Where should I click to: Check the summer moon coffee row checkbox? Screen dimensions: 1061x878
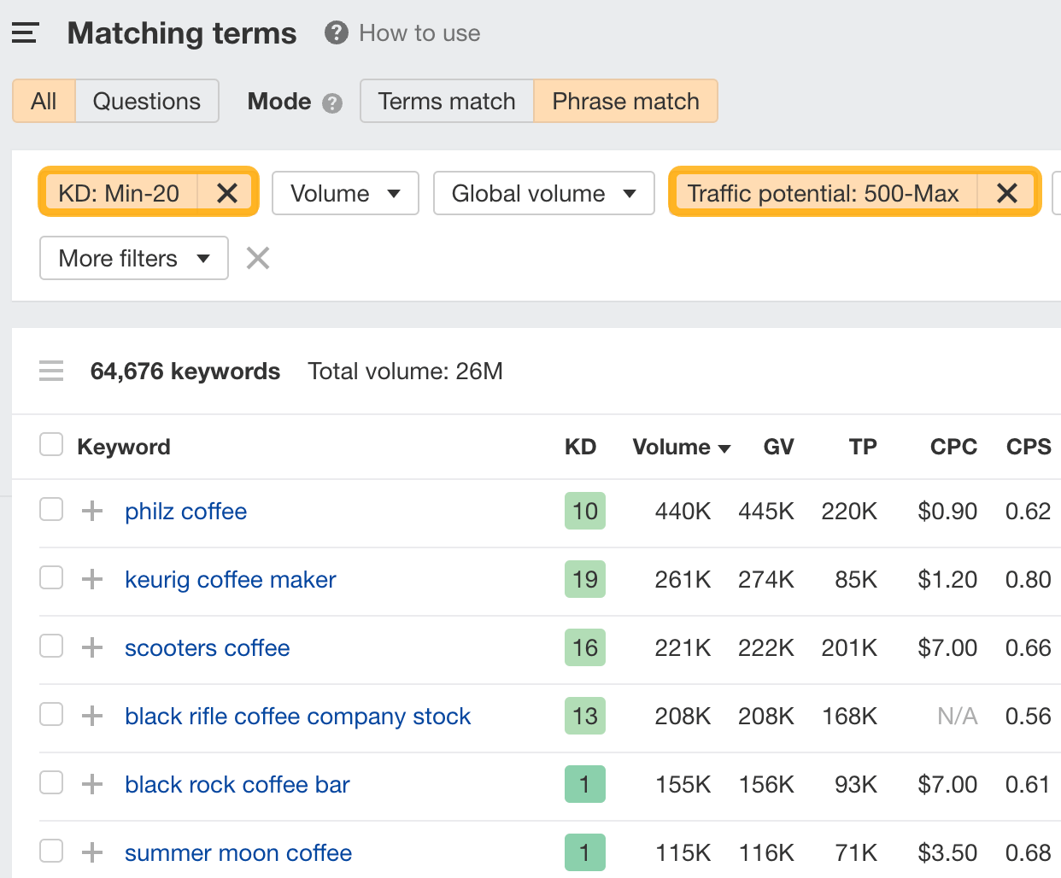tap(51, 851)
